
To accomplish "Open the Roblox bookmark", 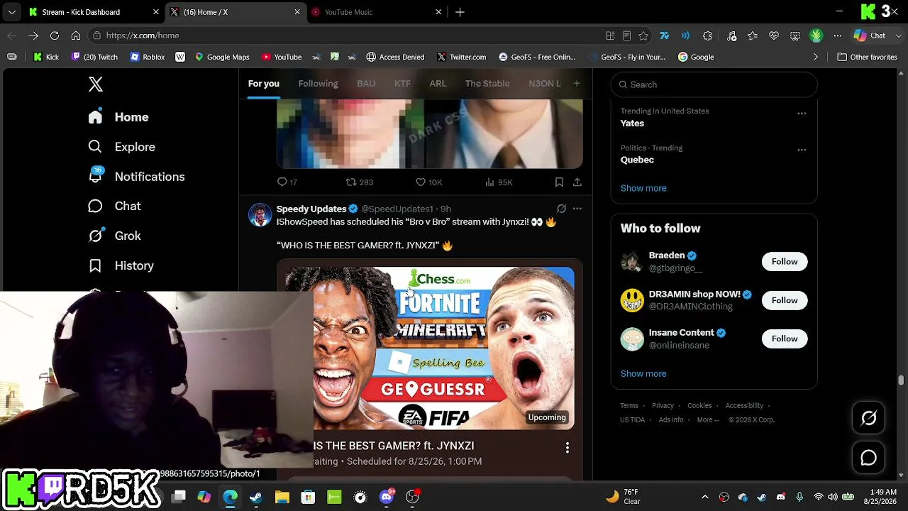I will pos(147,57).
